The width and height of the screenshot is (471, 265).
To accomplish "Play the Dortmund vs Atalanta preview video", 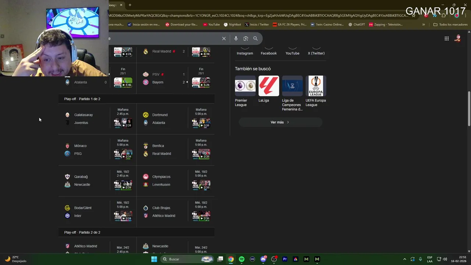I will pos(201,123).
